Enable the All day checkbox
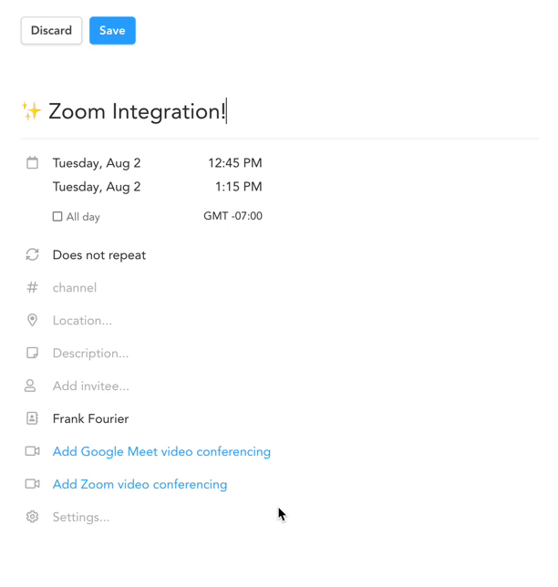 point(57,217)
